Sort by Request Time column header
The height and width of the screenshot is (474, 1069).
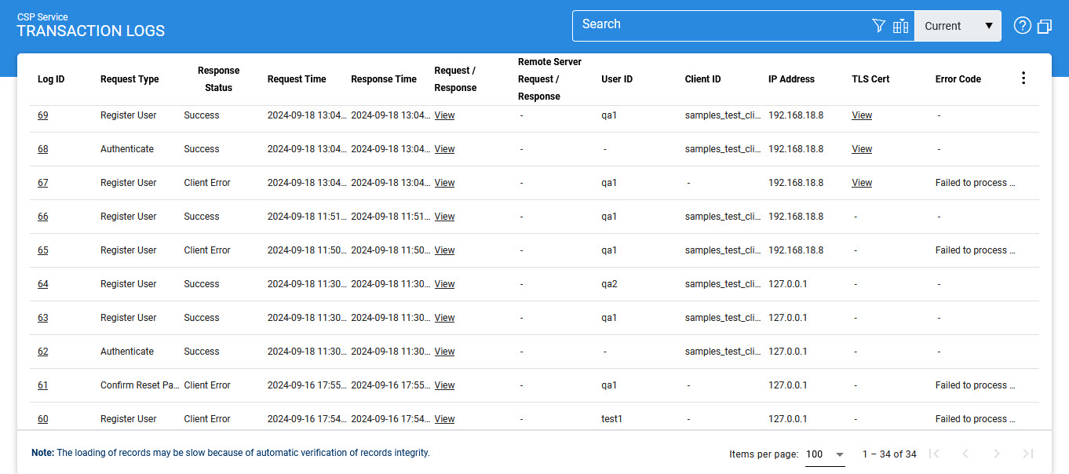click(x=297, y=79)
